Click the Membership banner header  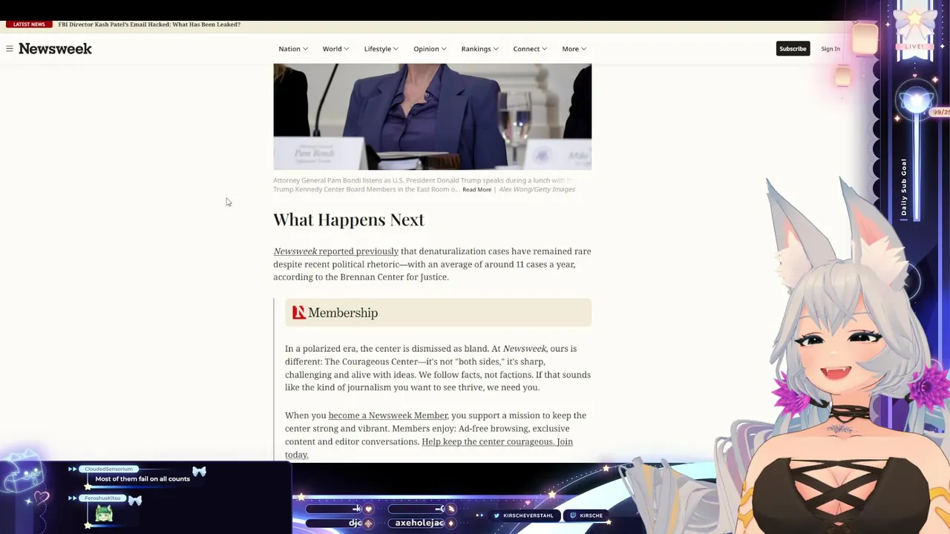pos(438,313)
